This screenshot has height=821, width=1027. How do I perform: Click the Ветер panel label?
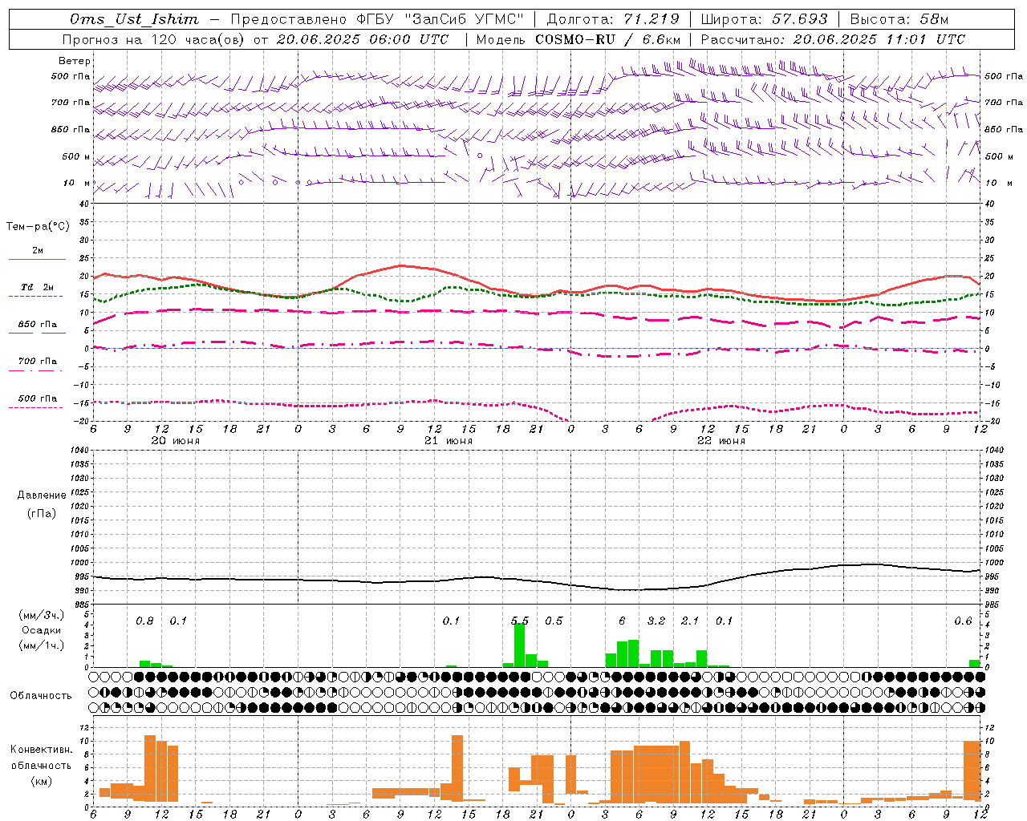tap(75, 61)
